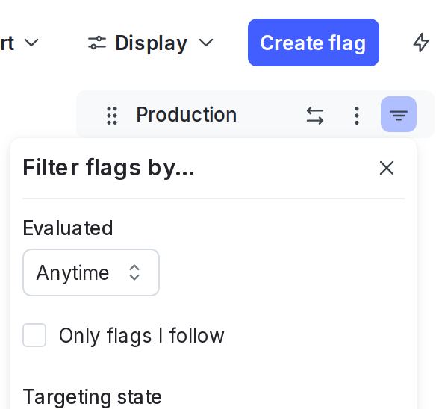
Task: Open the Production three-dot overflow menu
Action: [357, 116]
